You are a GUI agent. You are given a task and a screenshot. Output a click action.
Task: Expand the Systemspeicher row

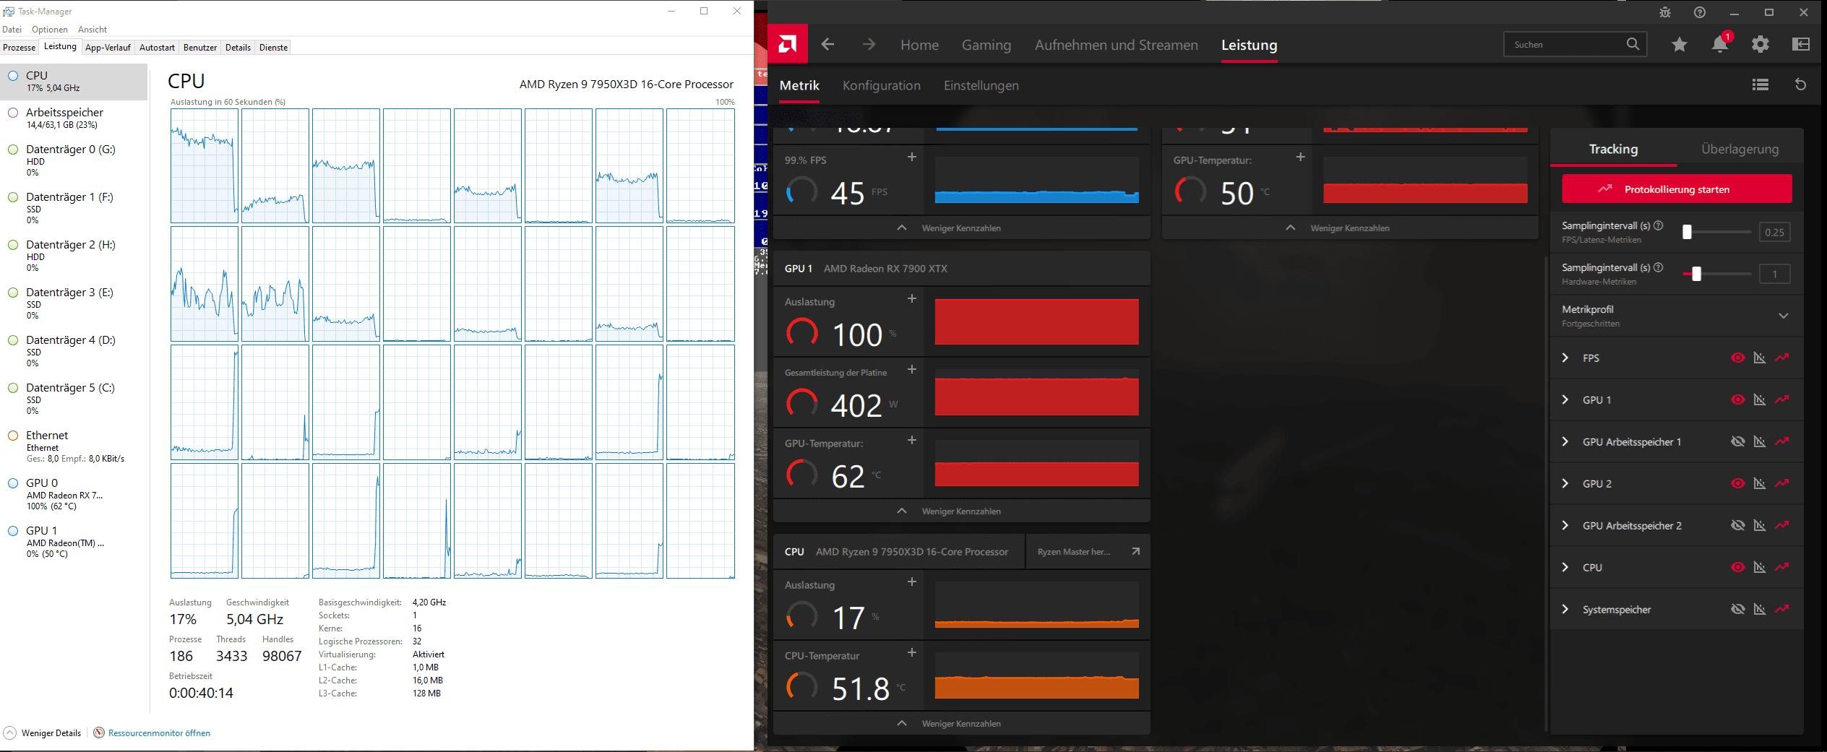[1565, 609]
